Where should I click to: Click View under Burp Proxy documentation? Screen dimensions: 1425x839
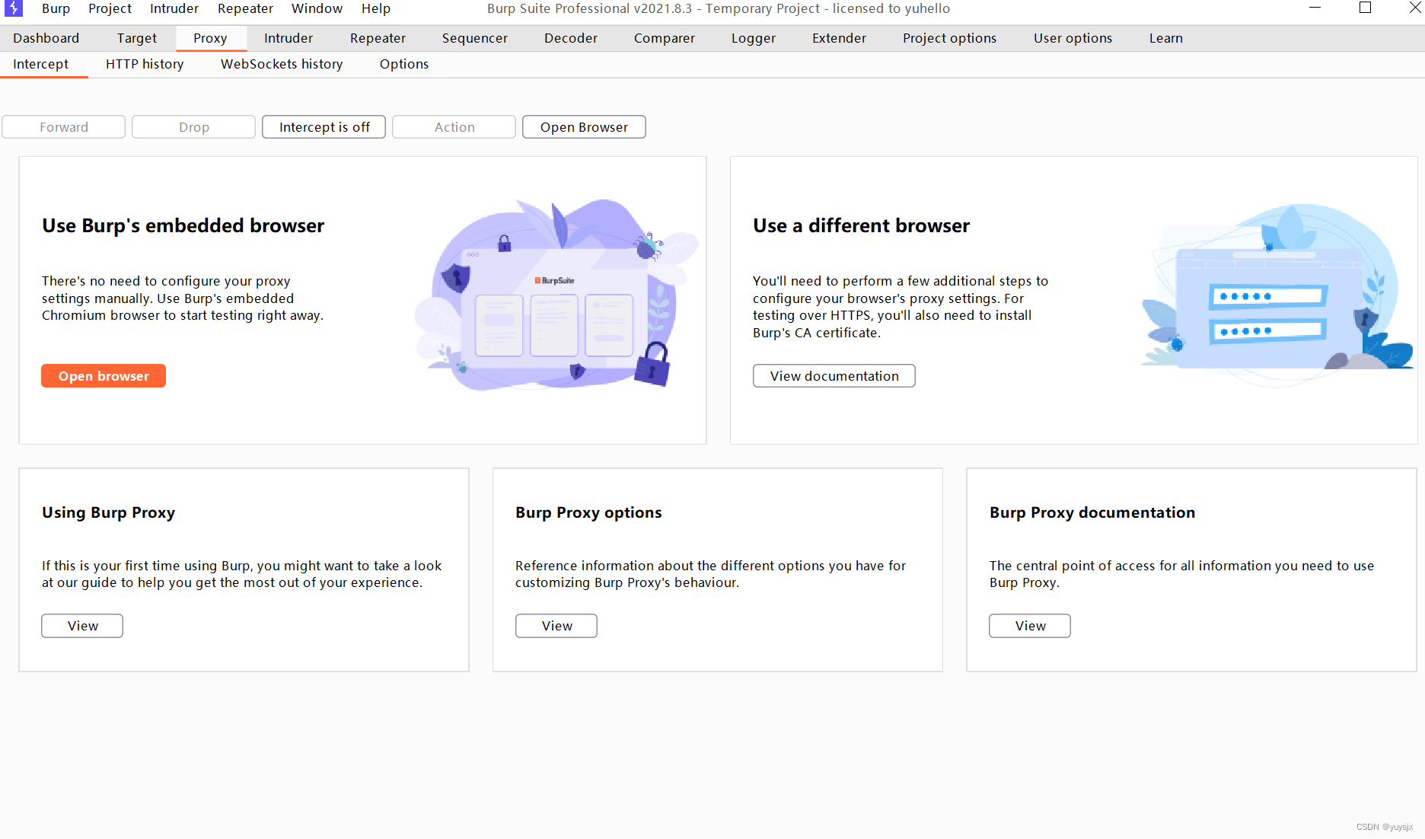[1030, 626]
